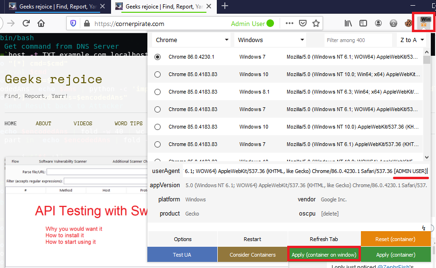Open the Firefox library icon

pos(349,23)
